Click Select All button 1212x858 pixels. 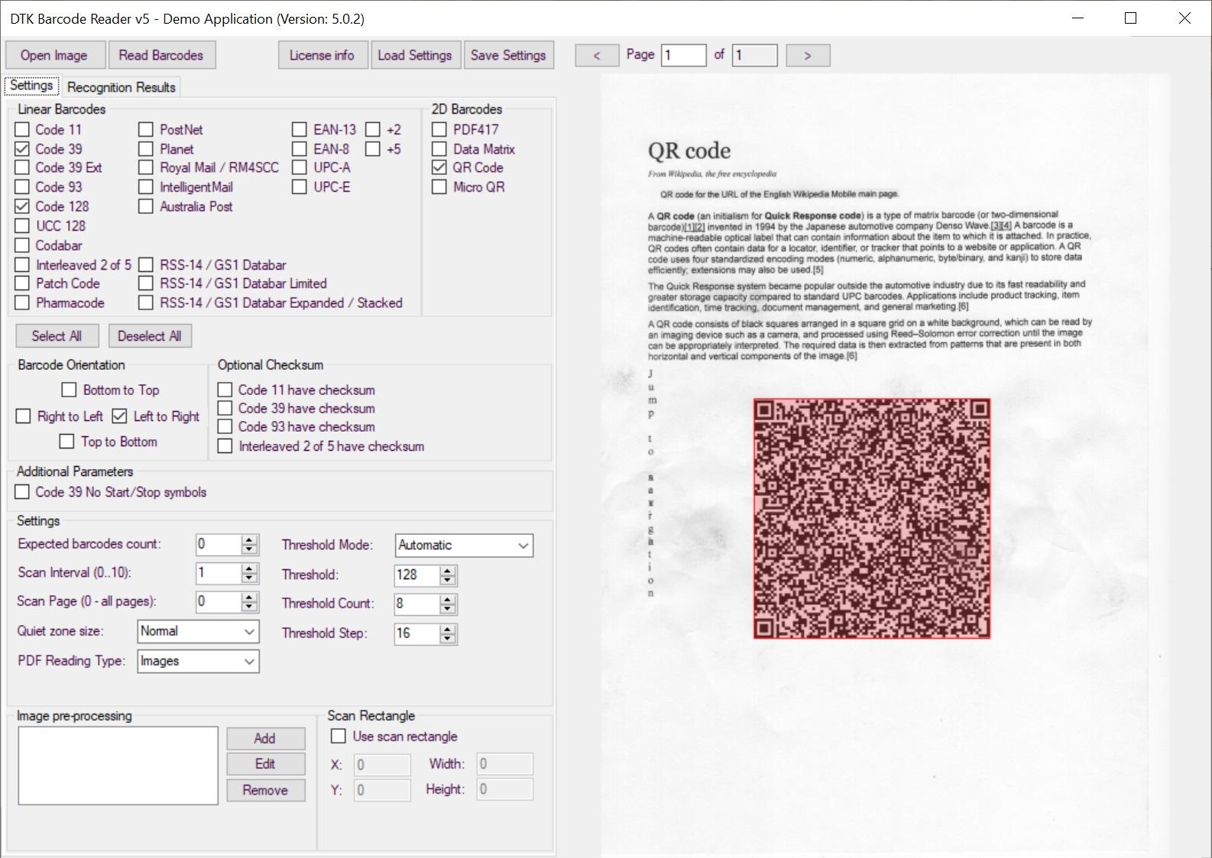point(57,336)
